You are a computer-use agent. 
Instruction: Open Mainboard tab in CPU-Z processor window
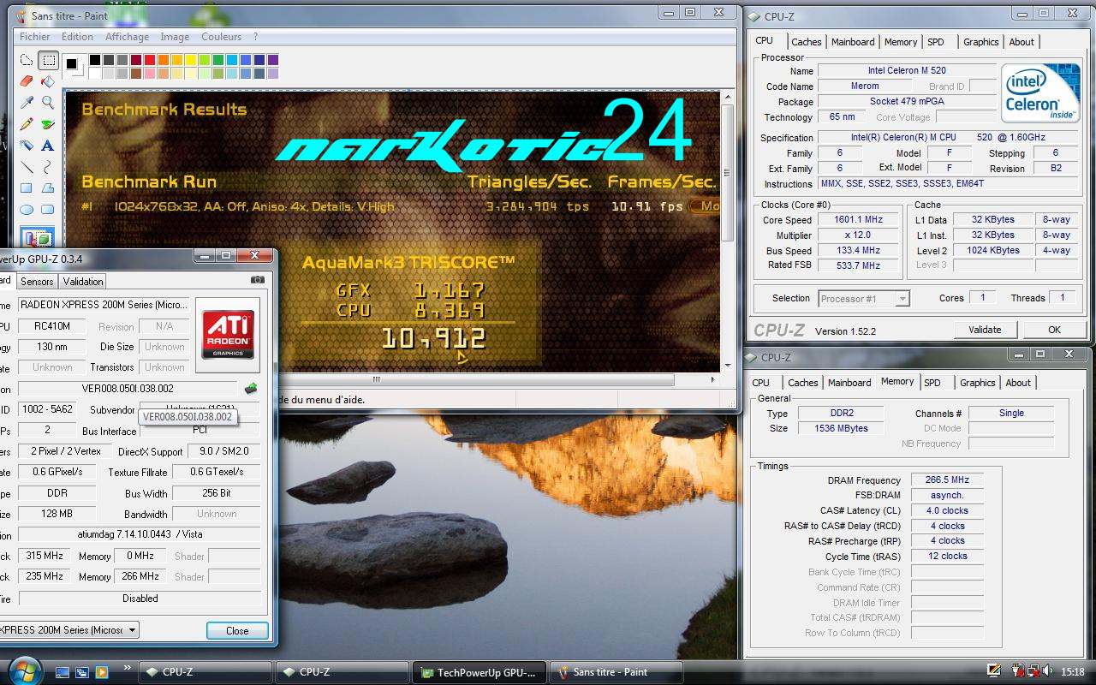(853, 42)
